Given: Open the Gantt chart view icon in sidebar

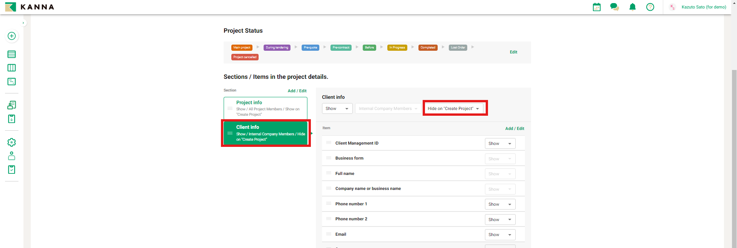Looking at the screenshot, I should click(x=12, y=82).
